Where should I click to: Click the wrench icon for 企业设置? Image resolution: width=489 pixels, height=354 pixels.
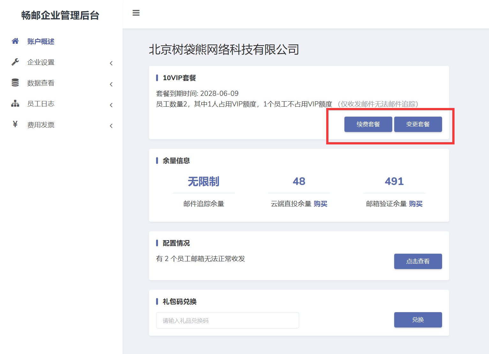[15, 62]
